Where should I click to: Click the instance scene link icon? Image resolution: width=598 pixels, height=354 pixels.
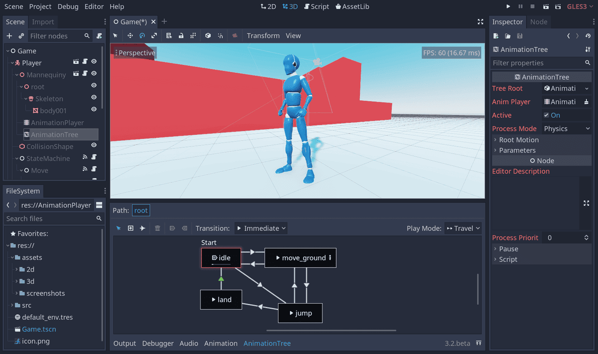click(x=21, y=36)
